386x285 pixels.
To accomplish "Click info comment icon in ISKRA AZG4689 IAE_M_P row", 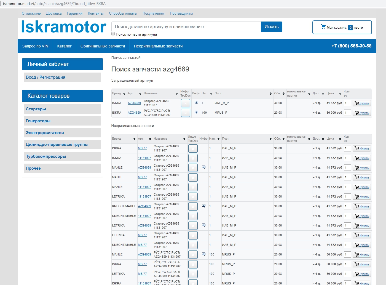I will [x=196, y=103].
